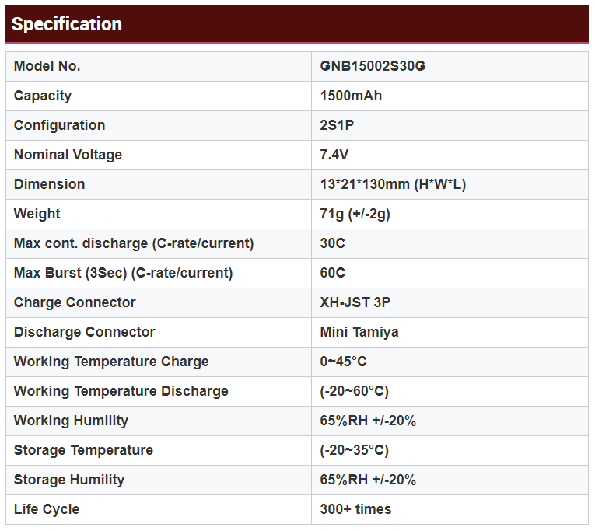Image resolution: width=595 pixels, height=531 pixels.
Task: Click the GNB15002S30G model number value
Action: pos(373,66)
